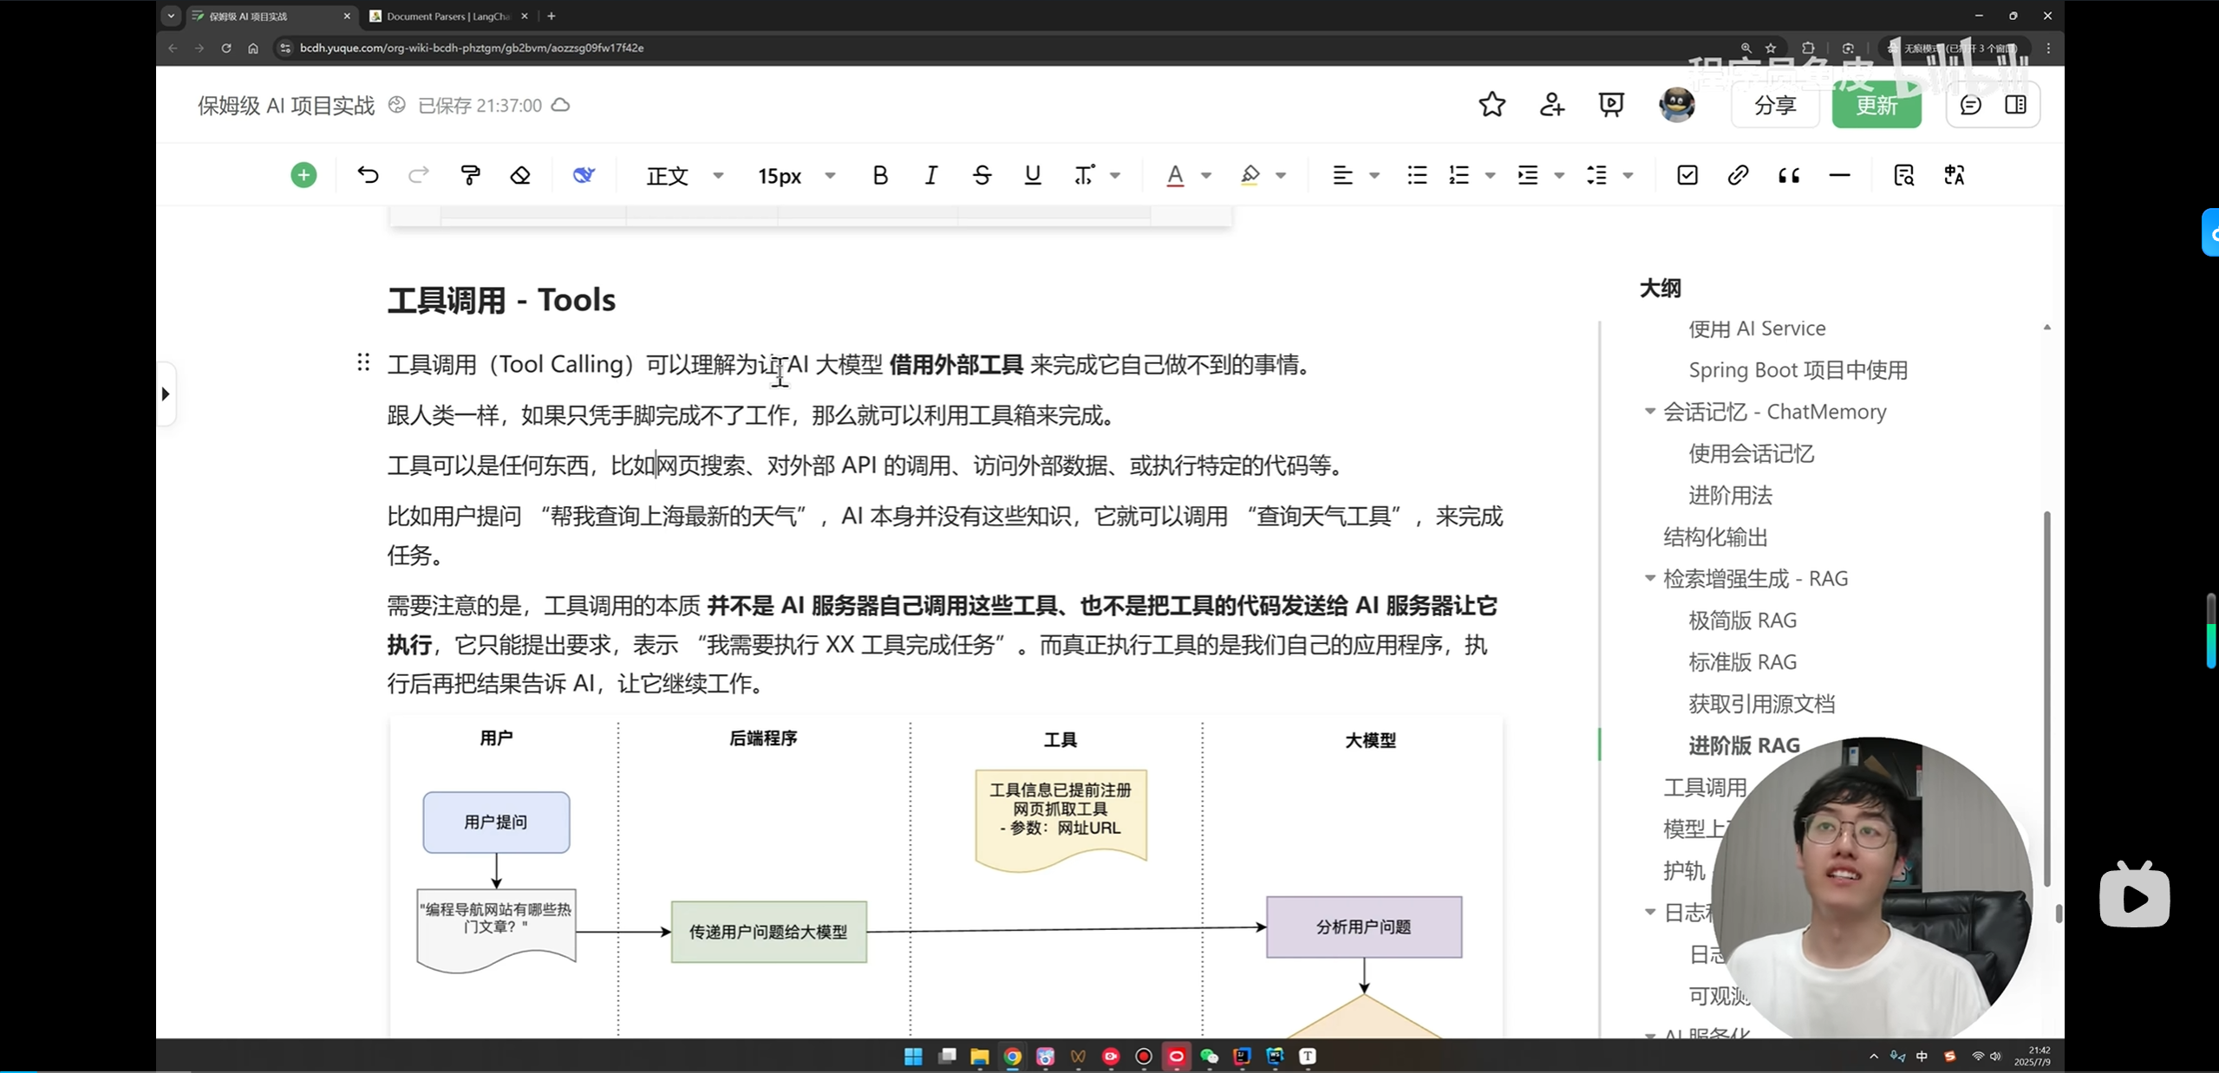This screenshot has width=2219, height=1073.
Task: Reload the page
Action: coord(226,48)
